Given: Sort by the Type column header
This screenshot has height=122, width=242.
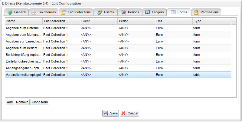Looking at the screenshot, I should pyautogui.click(x=212, y=21).
